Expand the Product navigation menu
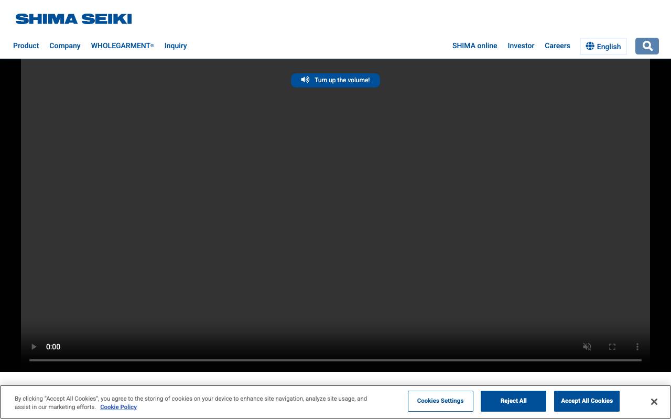 [x=26, y=46]
